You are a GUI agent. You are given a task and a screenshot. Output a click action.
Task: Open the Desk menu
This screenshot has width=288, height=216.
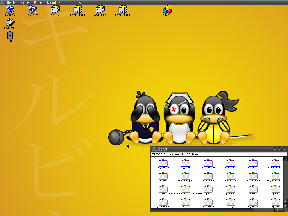coord(11,3)
